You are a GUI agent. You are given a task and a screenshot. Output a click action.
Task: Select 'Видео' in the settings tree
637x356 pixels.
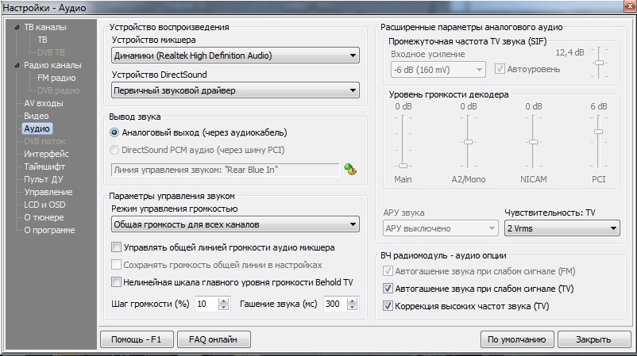pos(36,116)
